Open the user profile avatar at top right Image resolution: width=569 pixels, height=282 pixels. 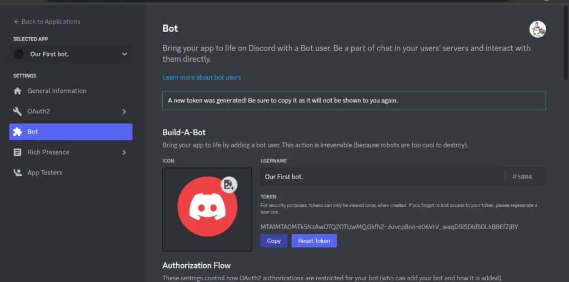[537, 29]
